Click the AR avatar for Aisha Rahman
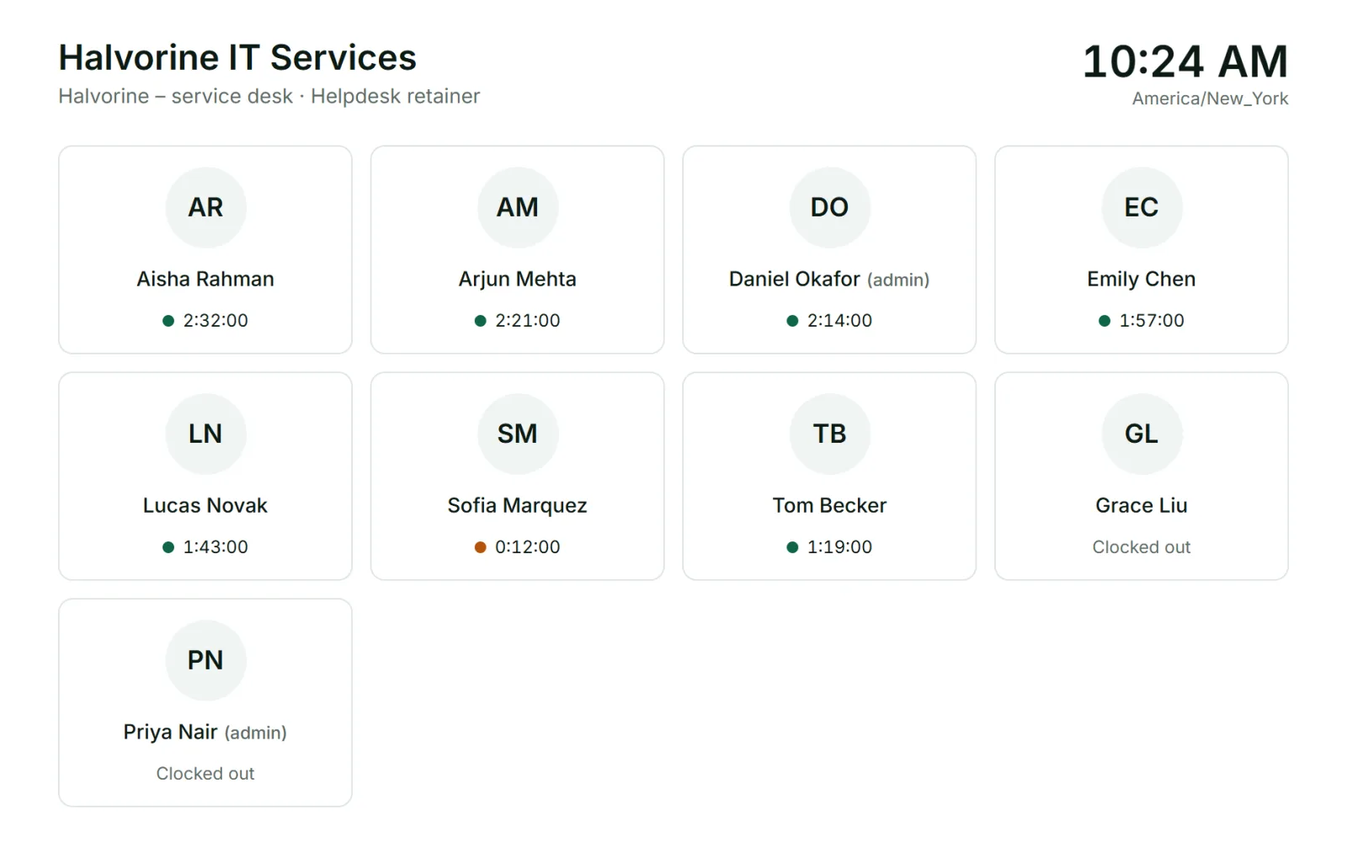 click(205, 207)
